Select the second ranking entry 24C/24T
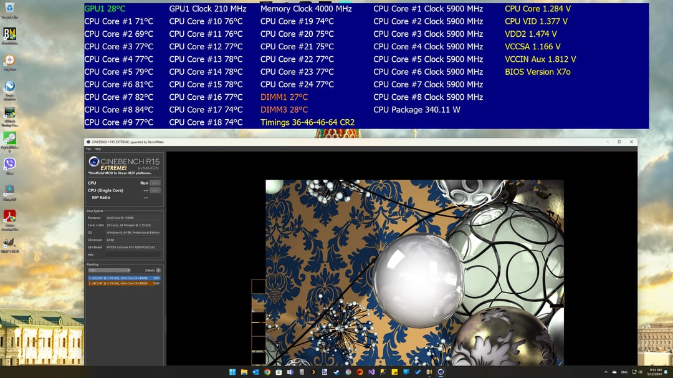Image resolution: width=673 pixels, height=378 pixels. pos(125,283)
